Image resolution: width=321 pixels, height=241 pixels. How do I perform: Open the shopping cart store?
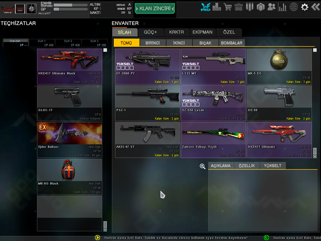228,7
